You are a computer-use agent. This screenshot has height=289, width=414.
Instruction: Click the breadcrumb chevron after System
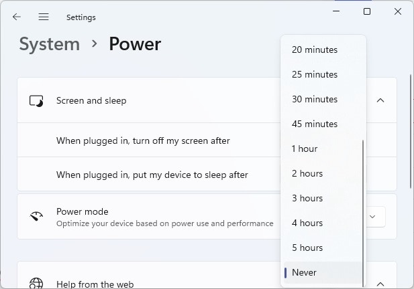[x=94, y=43]
